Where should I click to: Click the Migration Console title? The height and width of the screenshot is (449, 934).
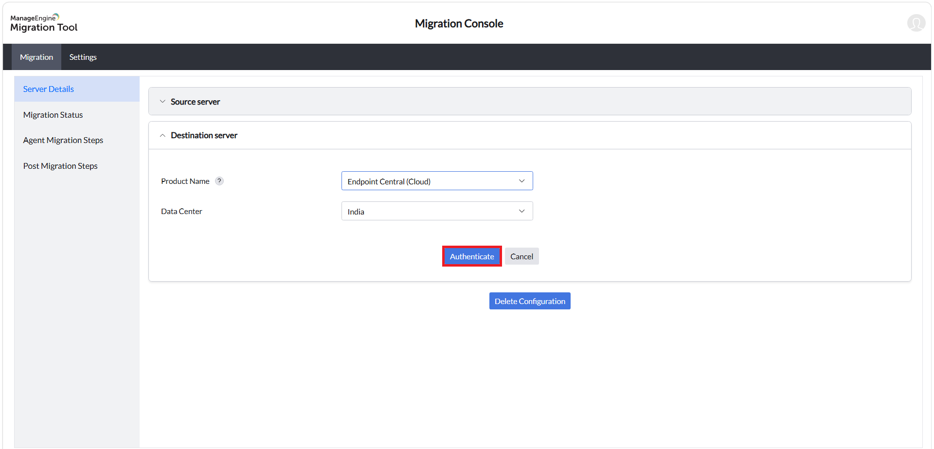pyautogui.click(x=459, y=23)
